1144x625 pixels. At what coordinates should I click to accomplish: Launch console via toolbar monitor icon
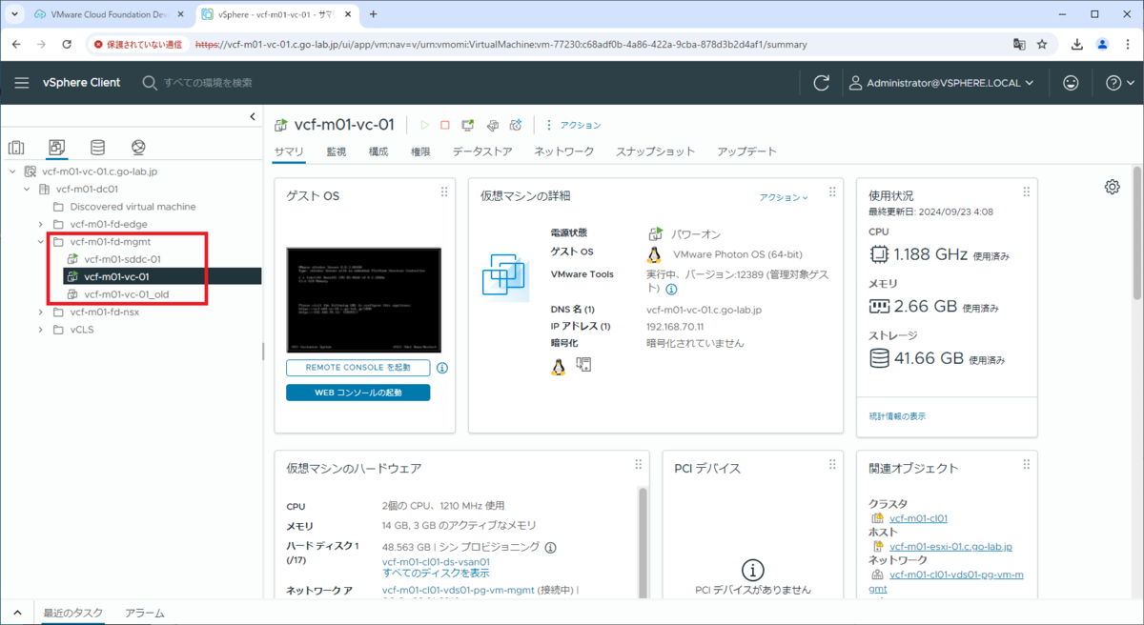click(x=468, y=125)
